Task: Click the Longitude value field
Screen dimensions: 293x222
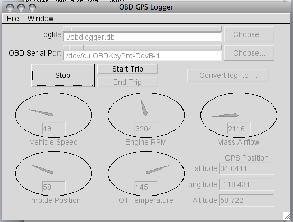Action: tap(246, 184)
